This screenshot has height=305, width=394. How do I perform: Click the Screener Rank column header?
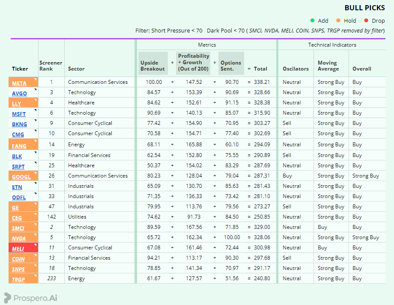pos(51,66)
